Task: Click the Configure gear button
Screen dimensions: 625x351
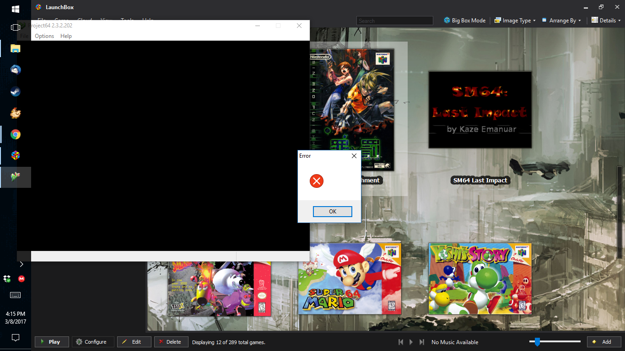Action: coord(93,342)
